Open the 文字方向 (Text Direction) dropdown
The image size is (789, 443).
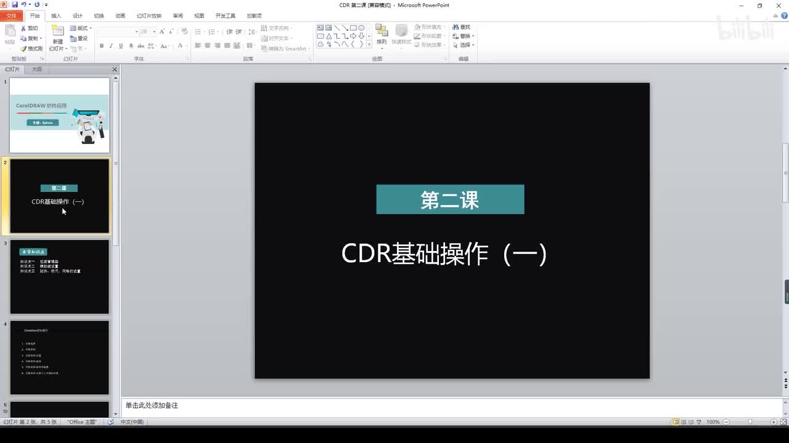277,28
